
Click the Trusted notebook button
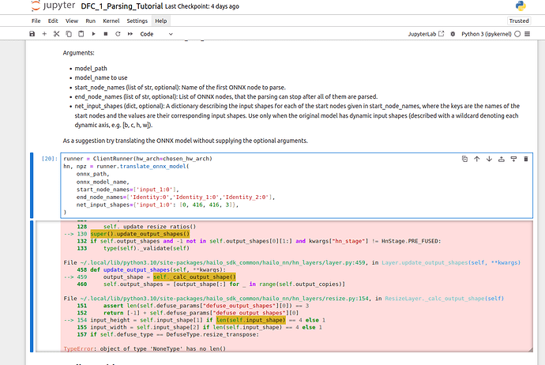click(x=519, y=21)
